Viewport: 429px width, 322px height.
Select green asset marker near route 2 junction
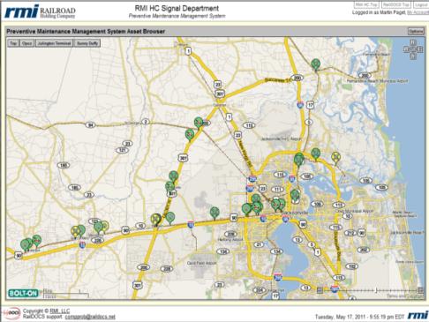(x=199, y=123)
